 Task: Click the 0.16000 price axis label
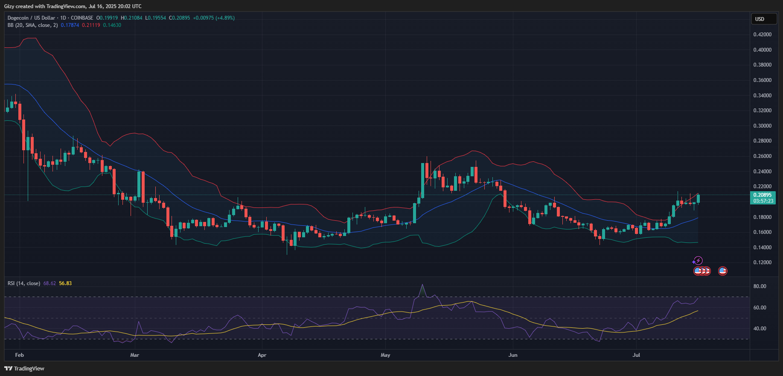pyautogui.click(x=762, y=232)
